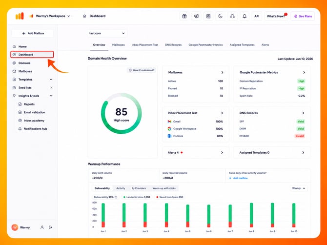Open the square panel icon in header
The width and height of the screenshot is (327, 245).
(208, 16)
